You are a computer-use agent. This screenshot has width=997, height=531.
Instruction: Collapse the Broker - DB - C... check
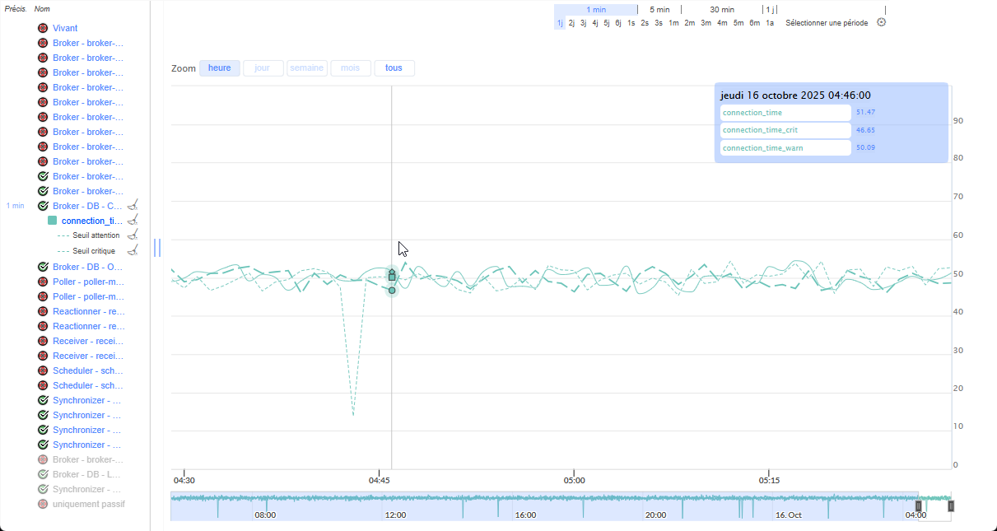[x=87, y=206]
